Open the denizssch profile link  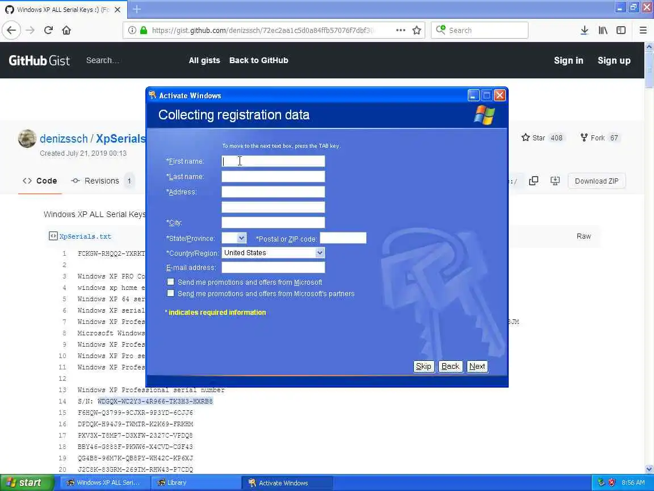click(64, 139)
